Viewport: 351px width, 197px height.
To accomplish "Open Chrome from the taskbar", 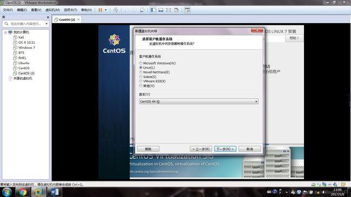I will tap(22, 192).
